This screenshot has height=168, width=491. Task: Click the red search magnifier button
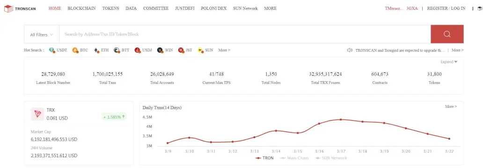(x=447, y=34)
